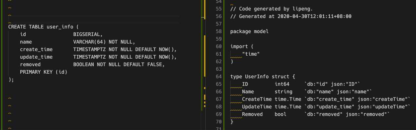Click VARCHAR(64) in the name column definition
The image size is (416, 130).
[88, 42]
